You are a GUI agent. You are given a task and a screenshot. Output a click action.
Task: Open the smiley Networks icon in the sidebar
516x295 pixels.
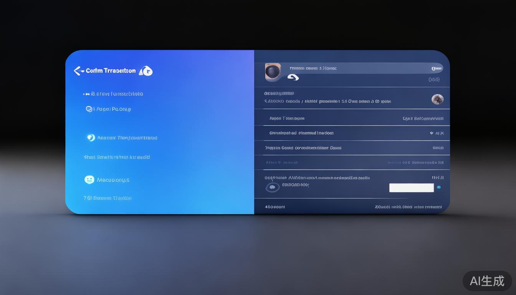point(89,179)
